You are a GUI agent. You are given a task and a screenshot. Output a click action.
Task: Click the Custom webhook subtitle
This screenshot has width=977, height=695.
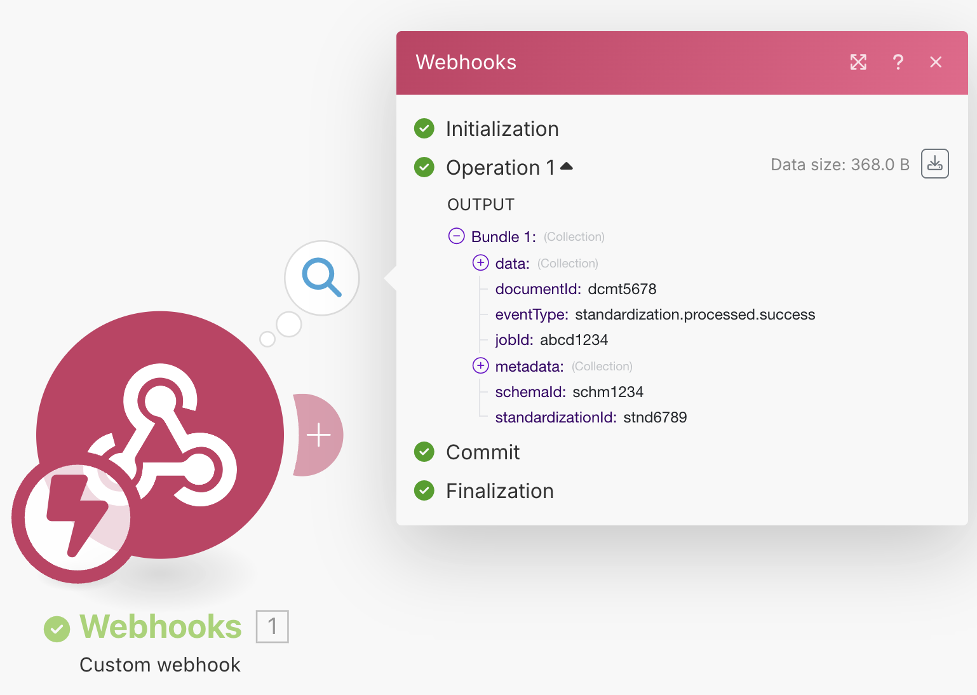tap(160, 665)
